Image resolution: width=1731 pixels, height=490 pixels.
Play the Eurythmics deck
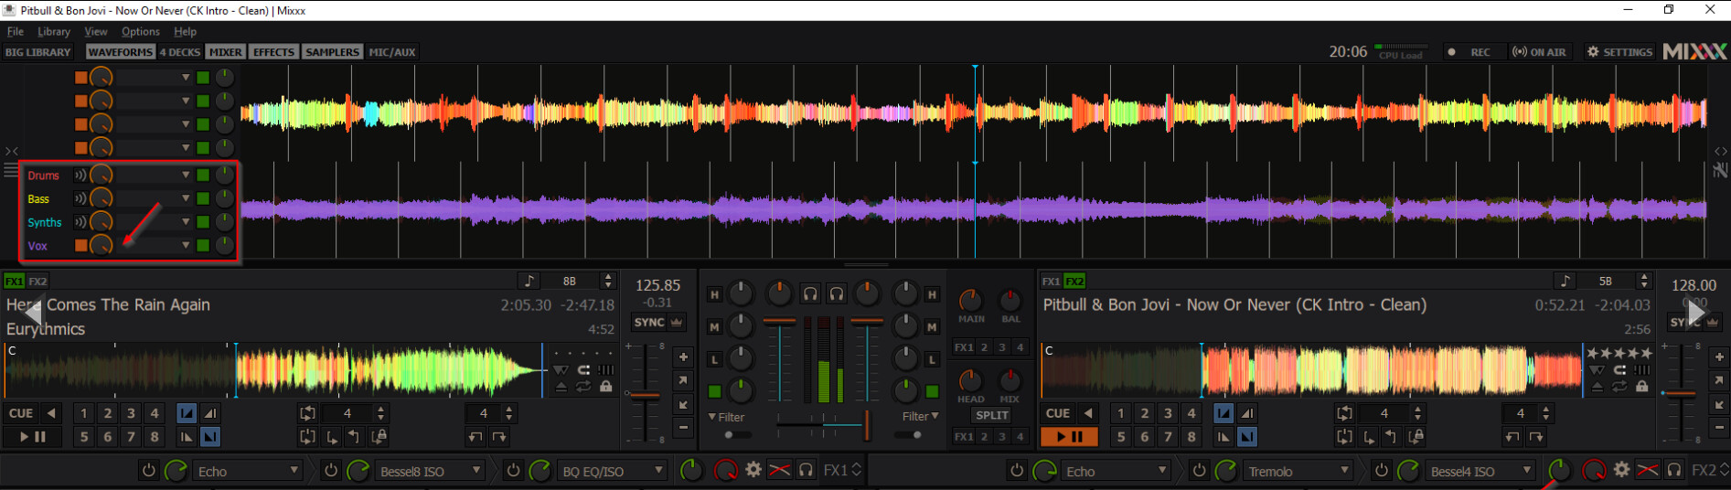click(32, 437)
